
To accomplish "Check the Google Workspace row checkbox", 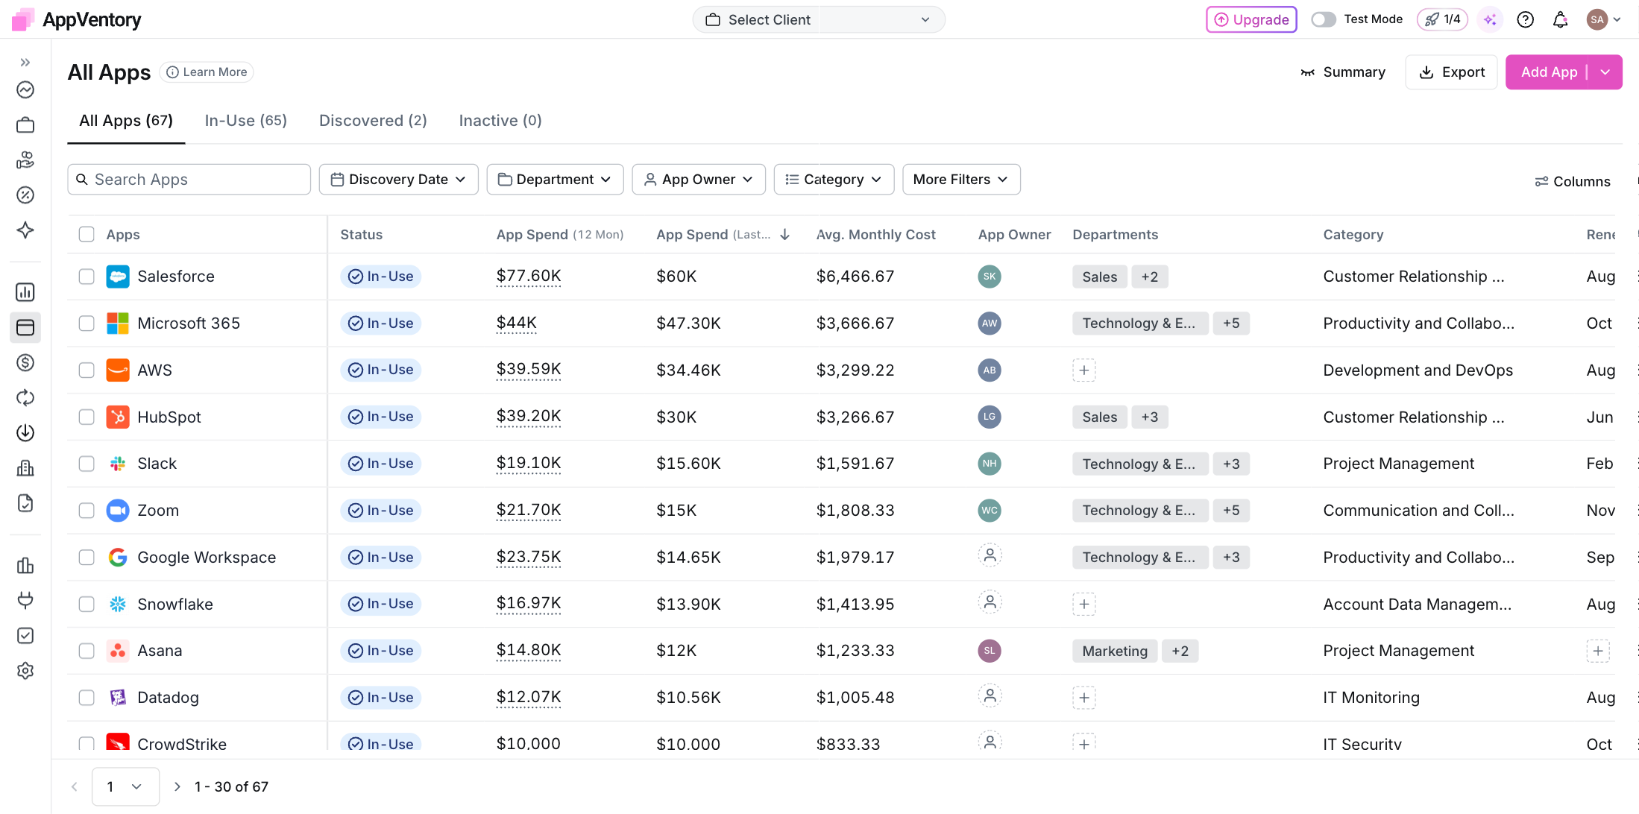I will [86, 558].
